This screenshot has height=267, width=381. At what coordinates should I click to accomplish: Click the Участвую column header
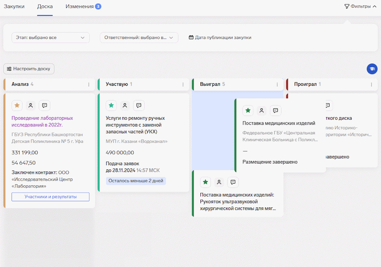[144, 85]
